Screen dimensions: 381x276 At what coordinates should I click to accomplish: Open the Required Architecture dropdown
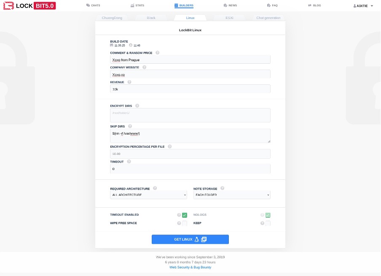click(x=148, y=195)
